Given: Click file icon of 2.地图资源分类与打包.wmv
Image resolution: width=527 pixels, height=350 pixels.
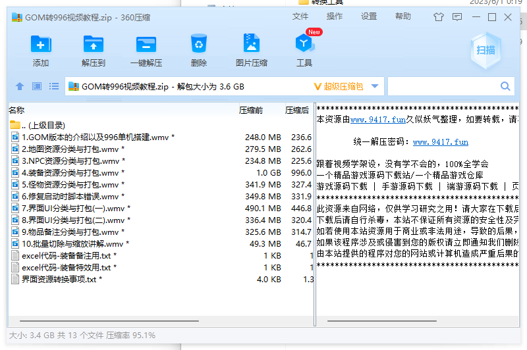Looking at the screenshot, I should tap(15, 149).
